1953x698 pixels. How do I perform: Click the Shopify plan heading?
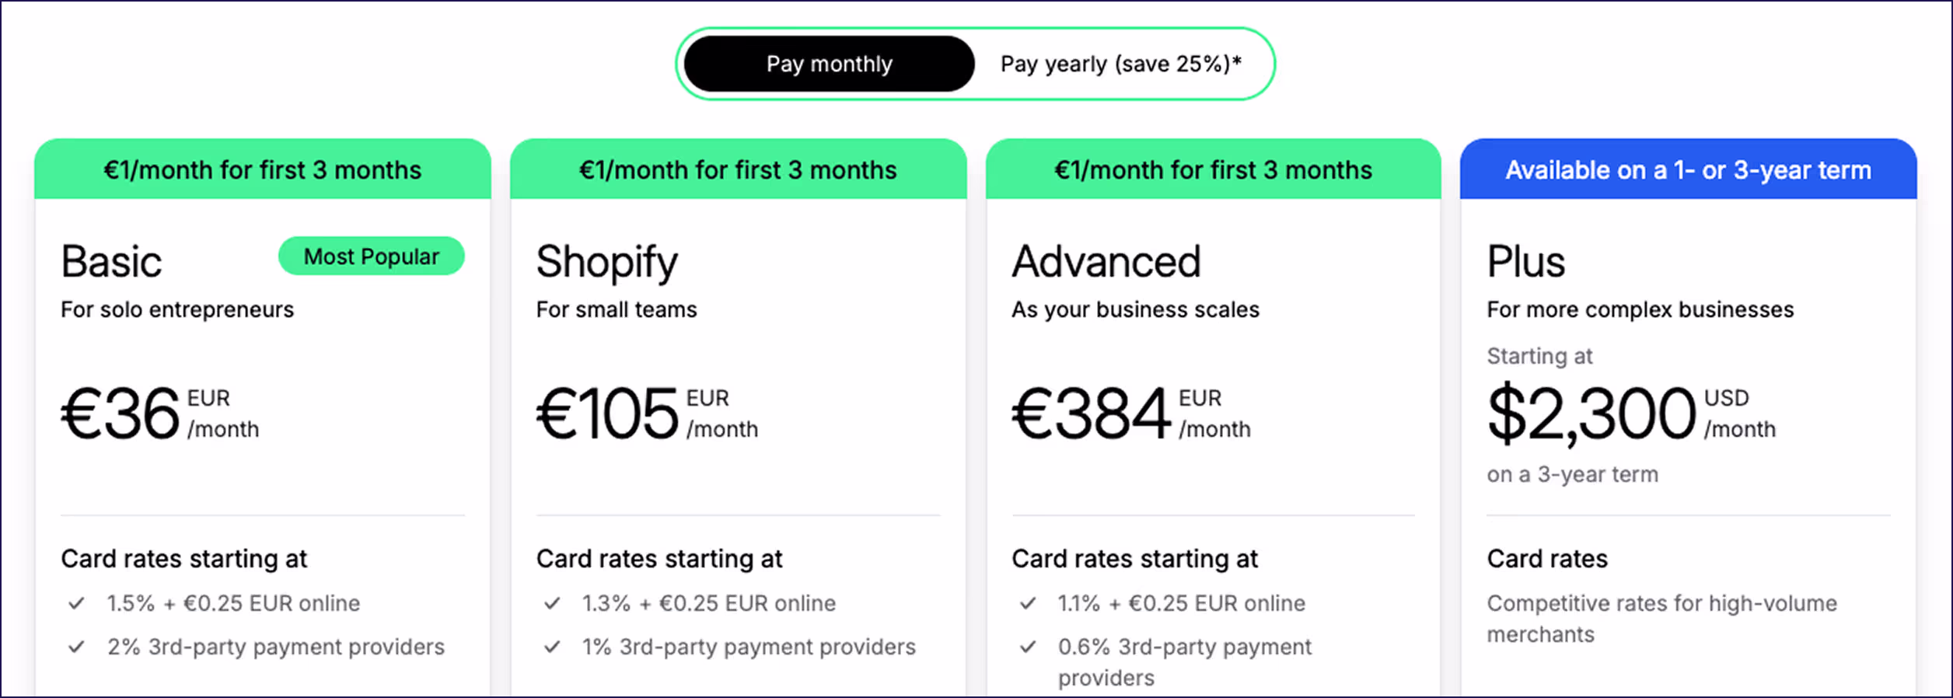click(x=606, y=262)
